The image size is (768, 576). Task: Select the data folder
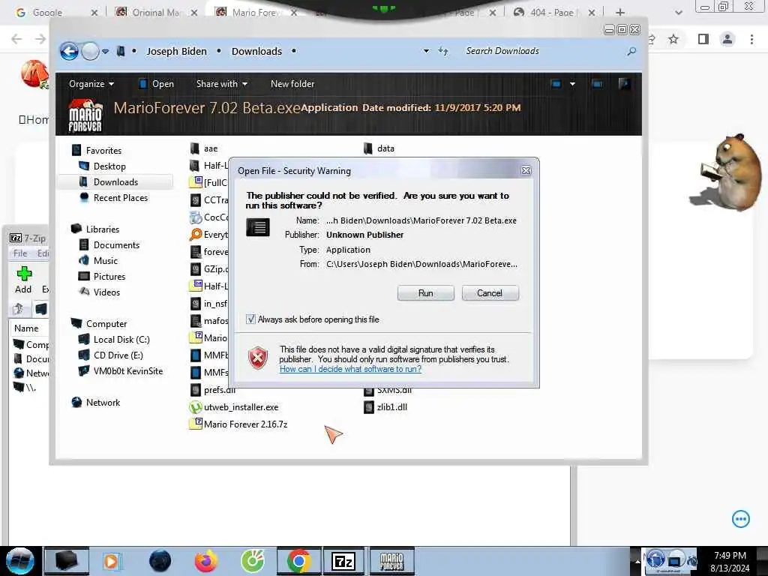coord(385,148)
